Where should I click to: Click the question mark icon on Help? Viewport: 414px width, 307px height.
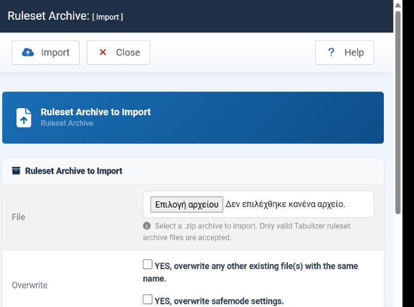pos(331,52)
